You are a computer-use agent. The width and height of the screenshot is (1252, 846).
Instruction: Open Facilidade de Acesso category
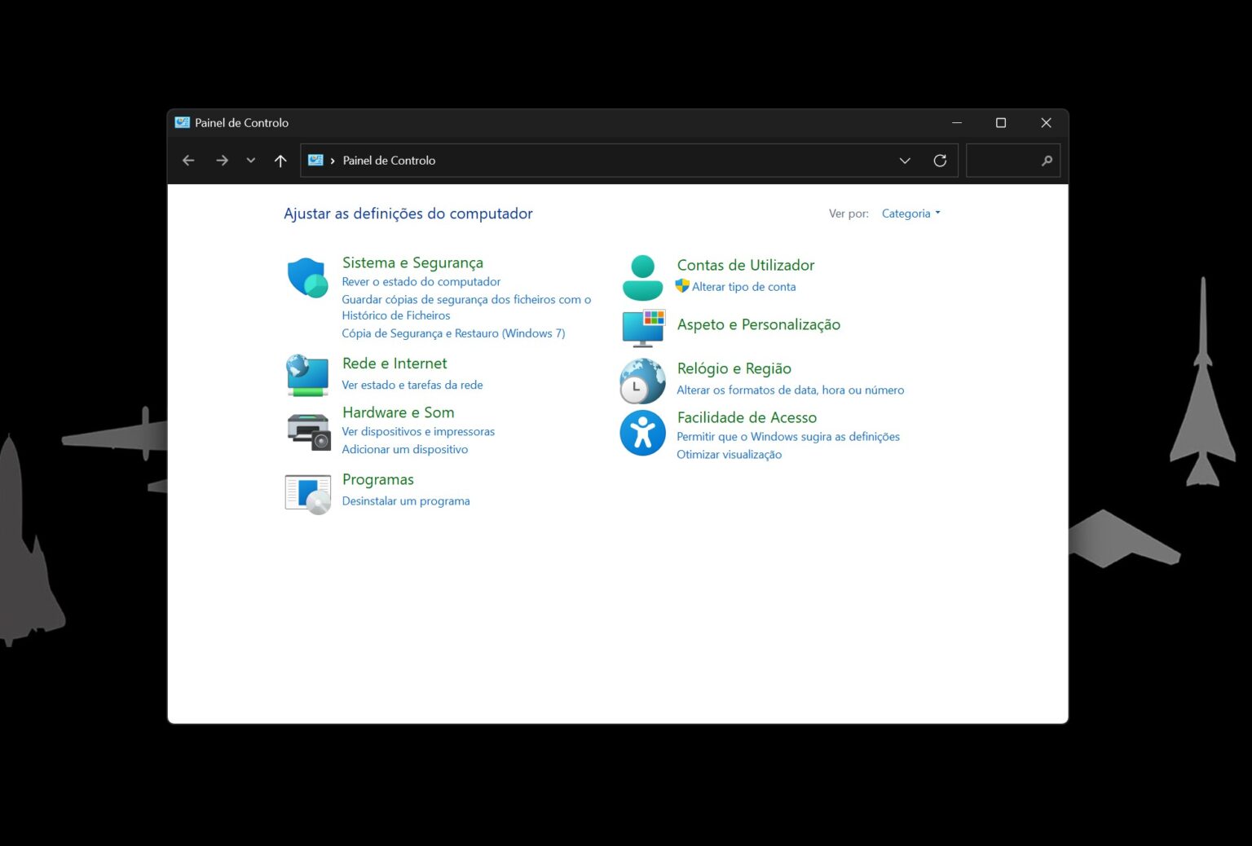click(x=747, y=417)
